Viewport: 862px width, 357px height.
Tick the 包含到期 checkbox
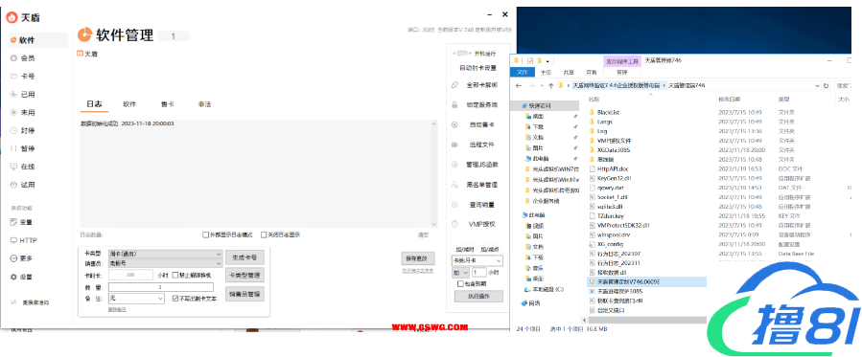pos(460,284)
